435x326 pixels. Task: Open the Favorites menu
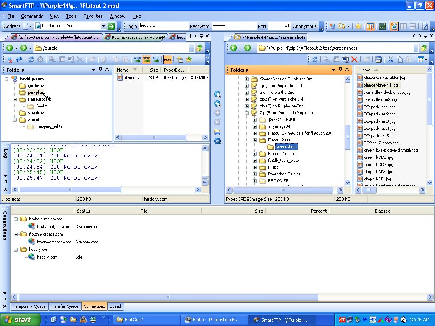point(93,16)
